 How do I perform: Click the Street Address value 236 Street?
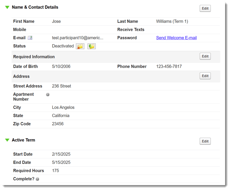[x=61, y=86]
